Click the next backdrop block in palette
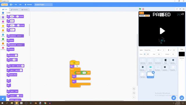Screen dimensions: 186x105 click(x=10, y=49)
